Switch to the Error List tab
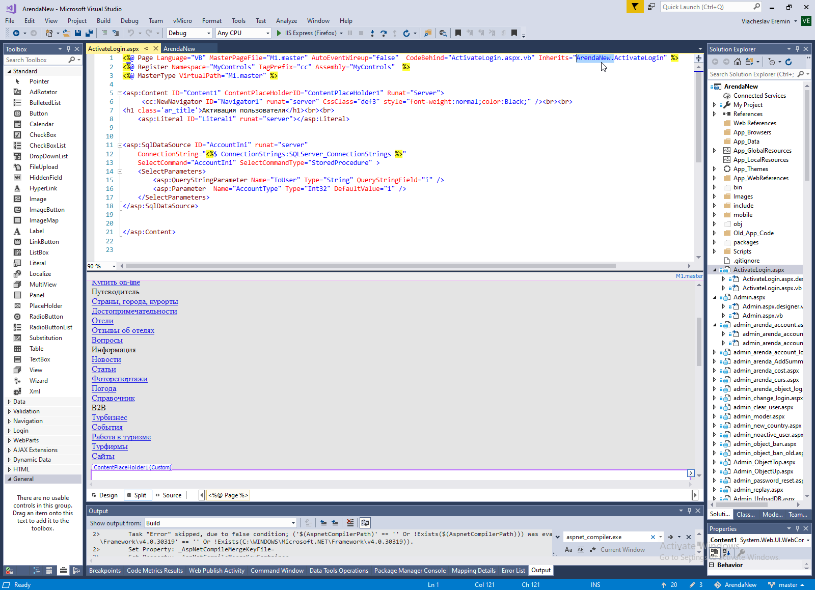Viewport: 815px width, 590px height. point(513,571)
